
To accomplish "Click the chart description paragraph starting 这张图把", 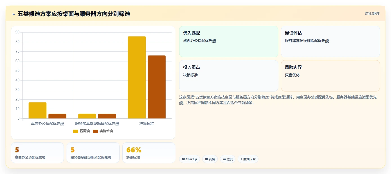I will (x=279, y=100).
